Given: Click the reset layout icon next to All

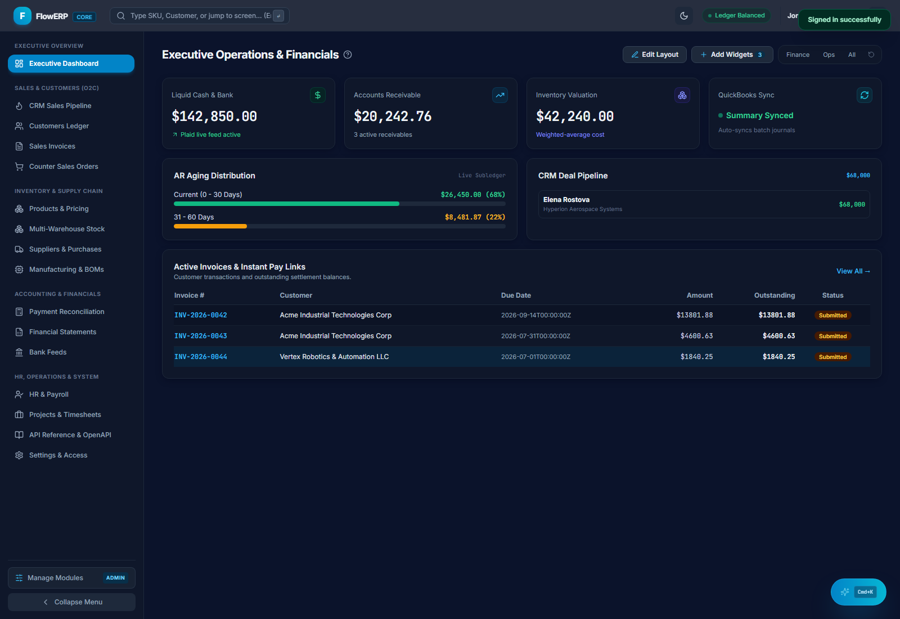Looking at the screenshot, I should (871, 55).
